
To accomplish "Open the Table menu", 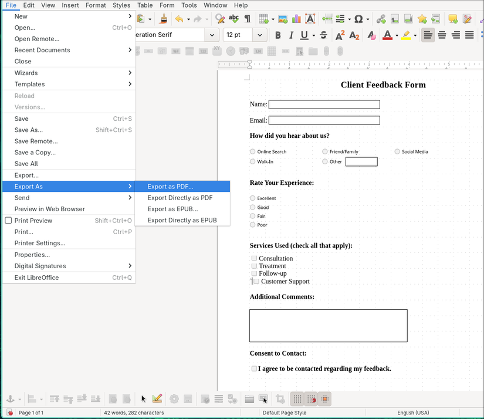I will [145, 5].
